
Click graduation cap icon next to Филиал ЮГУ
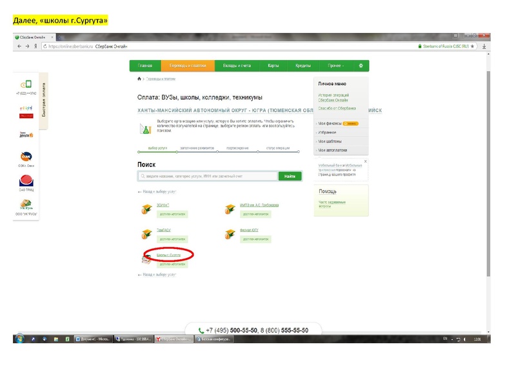pyautogui.click(x=229, y=234)
